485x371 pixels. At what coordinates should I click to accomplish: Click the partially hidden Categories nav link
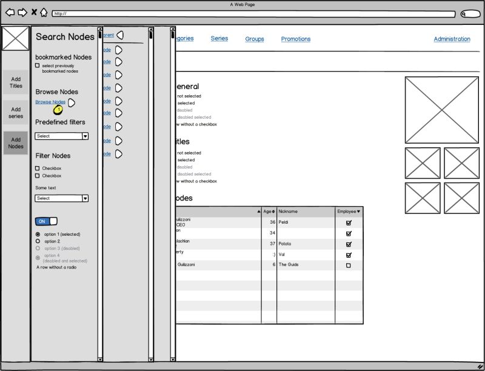(x=185, y=38)
